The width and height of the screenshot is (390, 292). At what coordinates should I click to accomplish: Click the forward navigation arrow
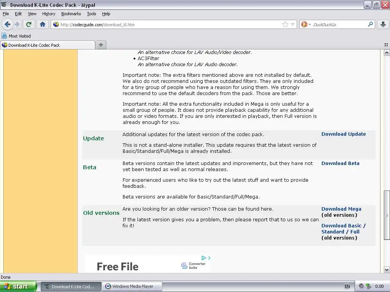(17, 24)
